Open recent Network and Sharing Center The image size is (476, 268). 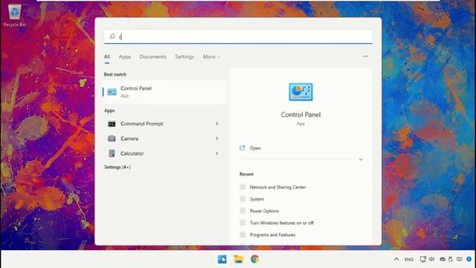click(x=277, y=187)
